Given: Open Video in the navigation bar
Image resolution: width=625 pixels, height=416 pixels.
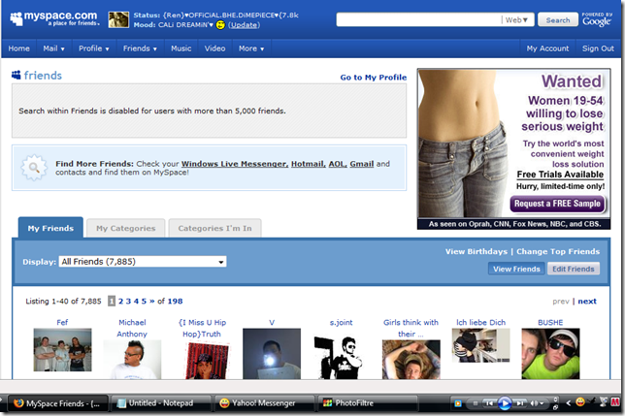Looking at the screenshot, I should (214, 48).
